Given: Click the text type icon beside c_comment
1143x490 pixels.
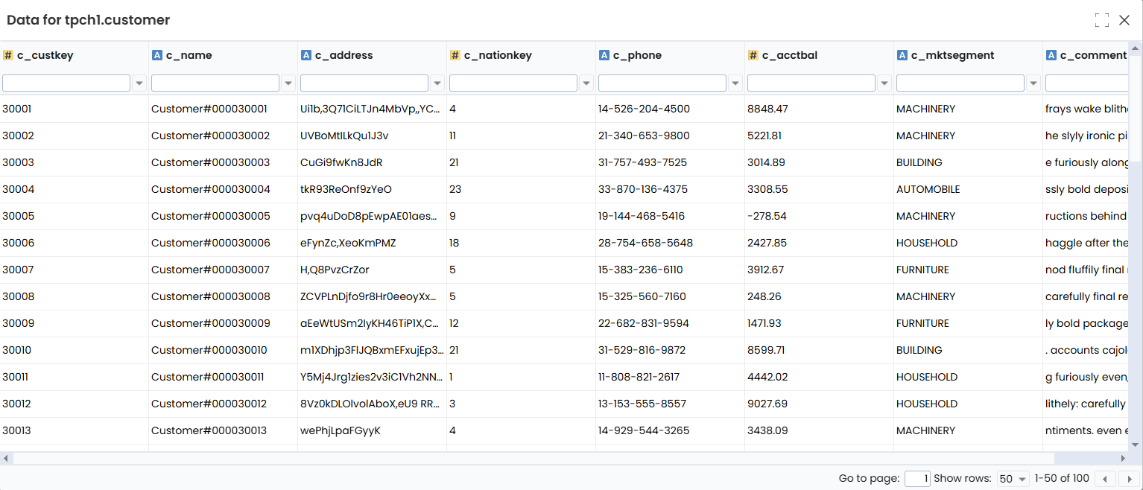Looking at the screenshot, I should click(1051, 55).
